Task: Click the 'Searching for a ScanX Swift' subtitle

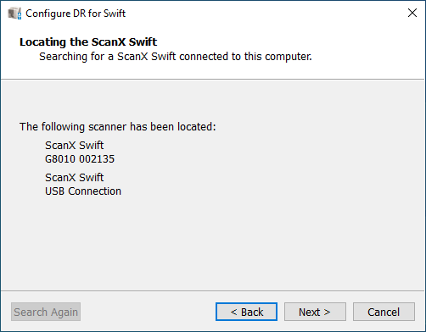Action: [x=176, y=57]
